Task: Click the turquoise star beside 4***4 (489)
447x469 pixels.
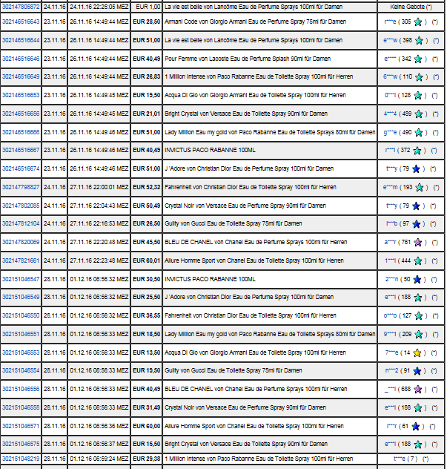Action: 419,114
